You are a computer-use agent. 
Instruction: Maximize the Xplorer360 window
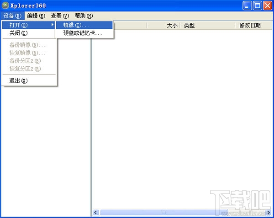[258, 5]
